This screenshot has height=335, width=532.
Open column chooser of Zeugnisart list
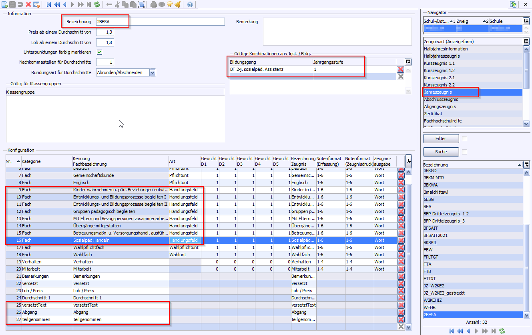pyautogui.click(x=526, y=41)
